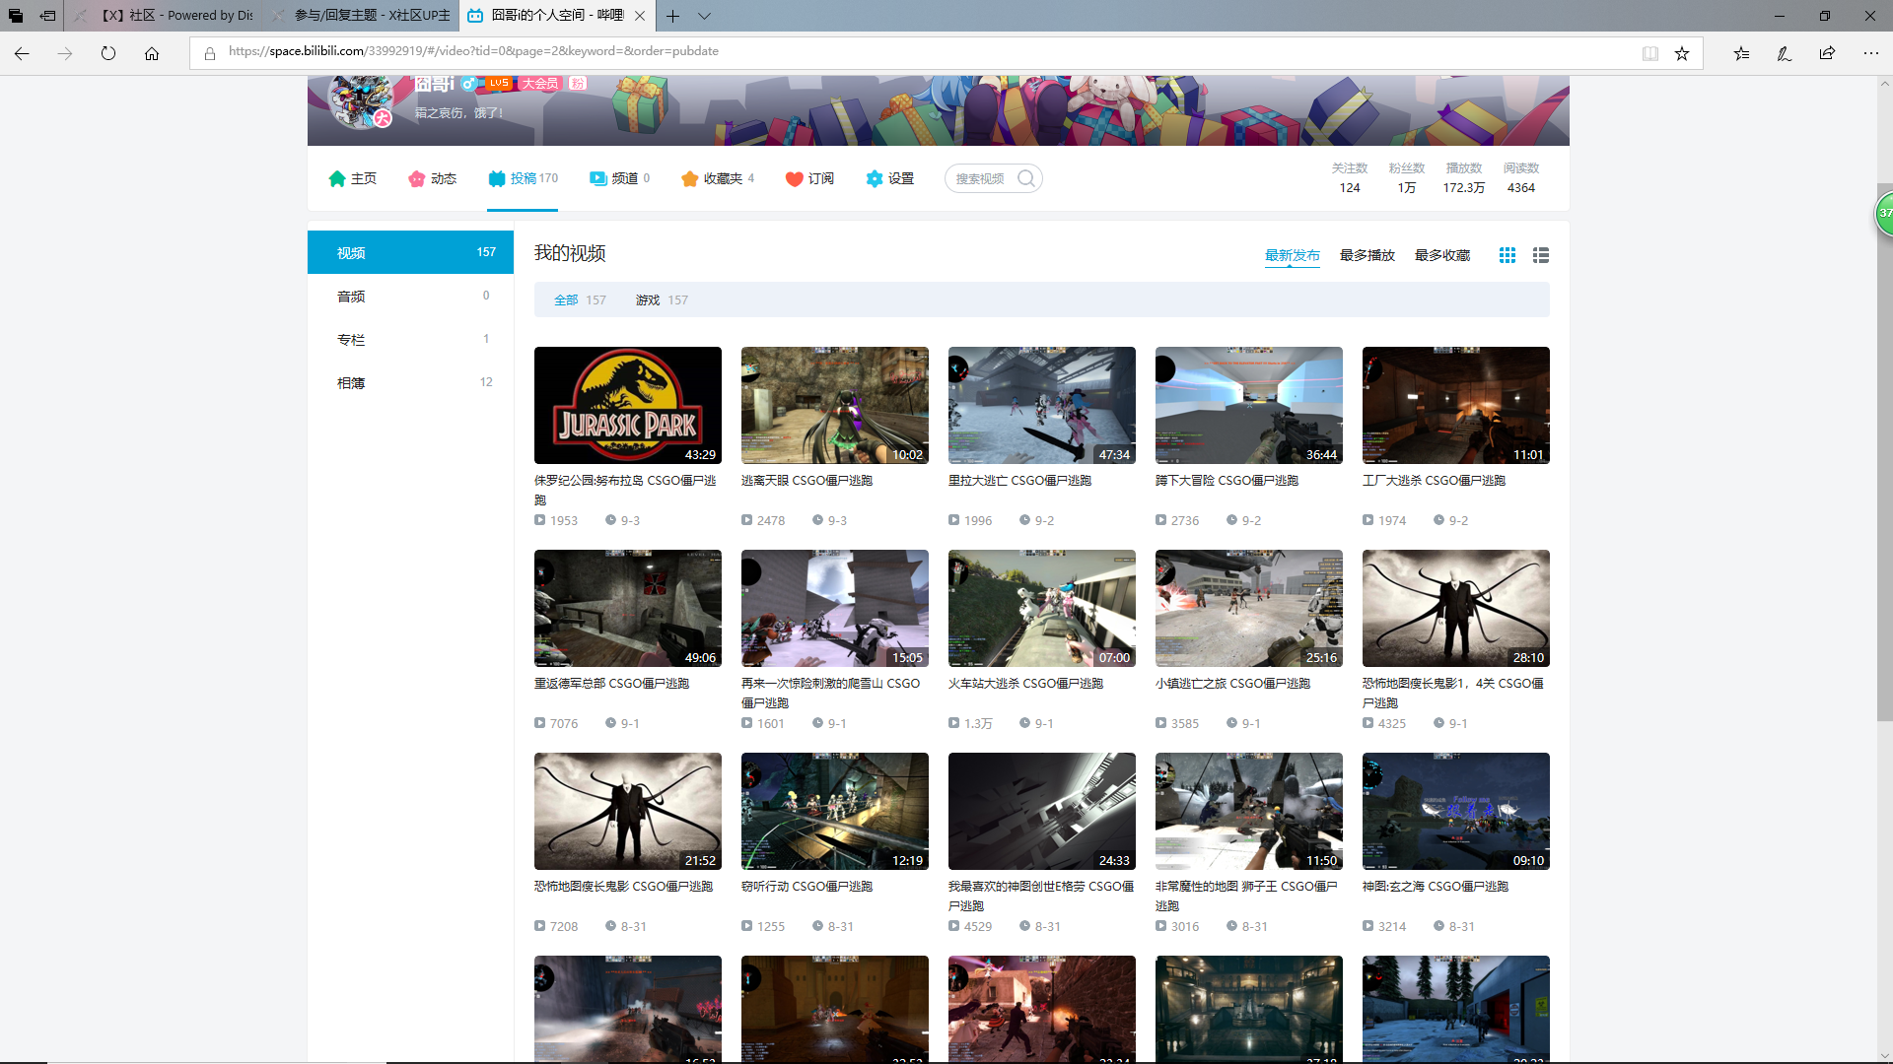This screenshot has width=1893, height=1064.
Task: Open the 设置 settings gear tab
Action: pyautogui.click(x=889, y=178)
